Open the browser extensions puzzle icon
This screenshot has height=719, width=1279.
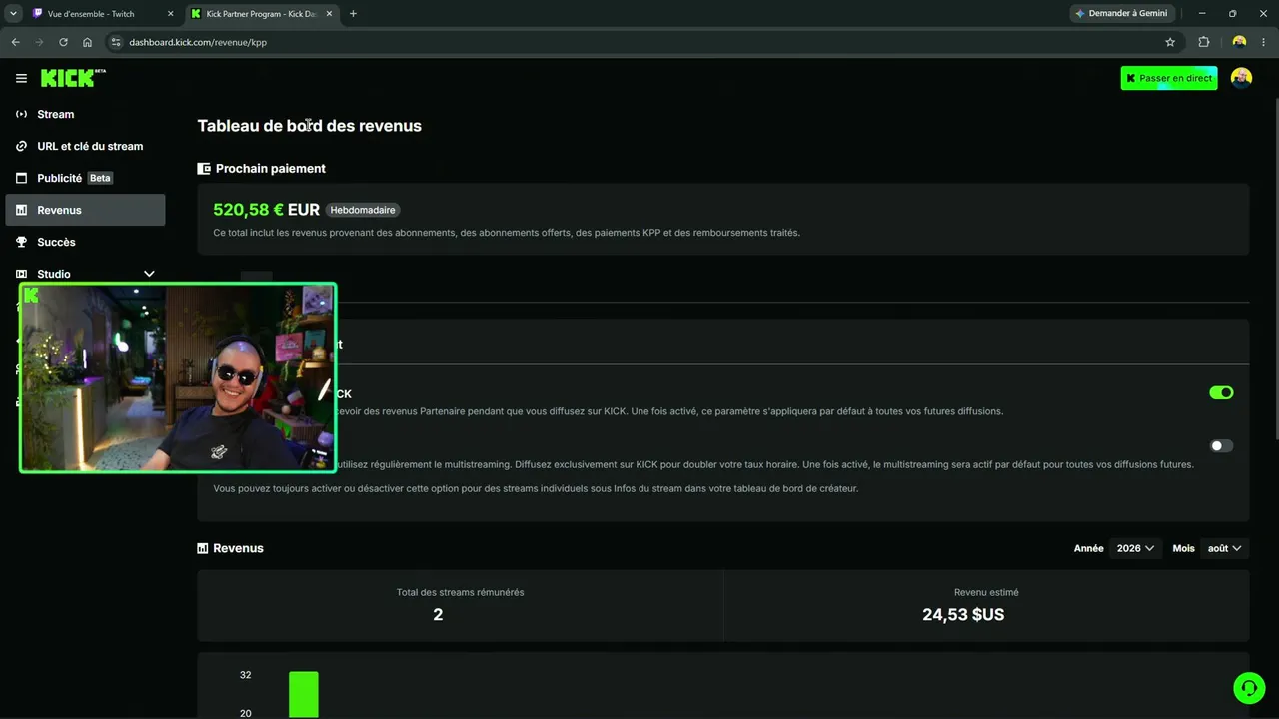[x=1203, y=42]
